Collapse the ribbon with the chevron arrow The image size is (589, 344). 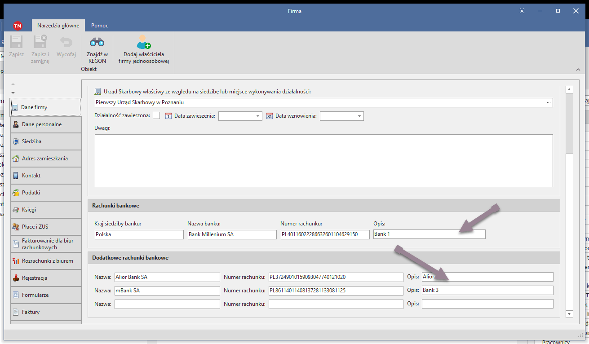578,69
